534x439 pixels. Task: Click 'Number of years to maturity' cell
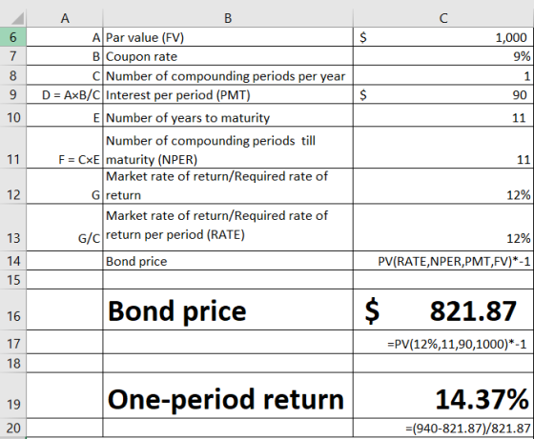(x=228, y=115)
